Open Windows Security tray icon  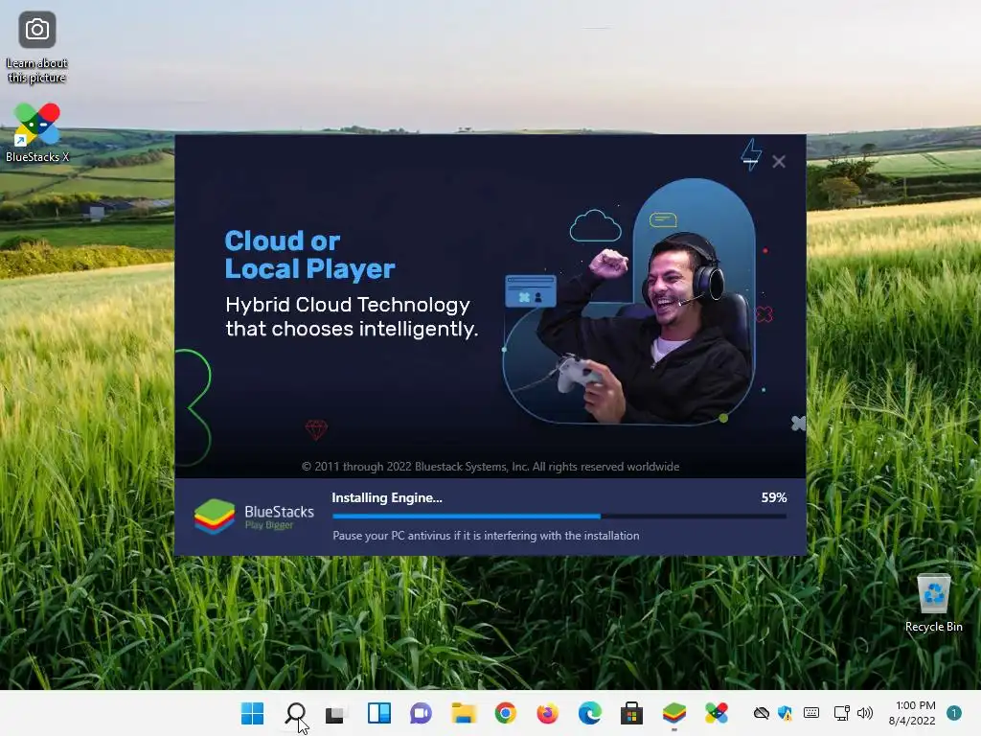click(785, 713)
